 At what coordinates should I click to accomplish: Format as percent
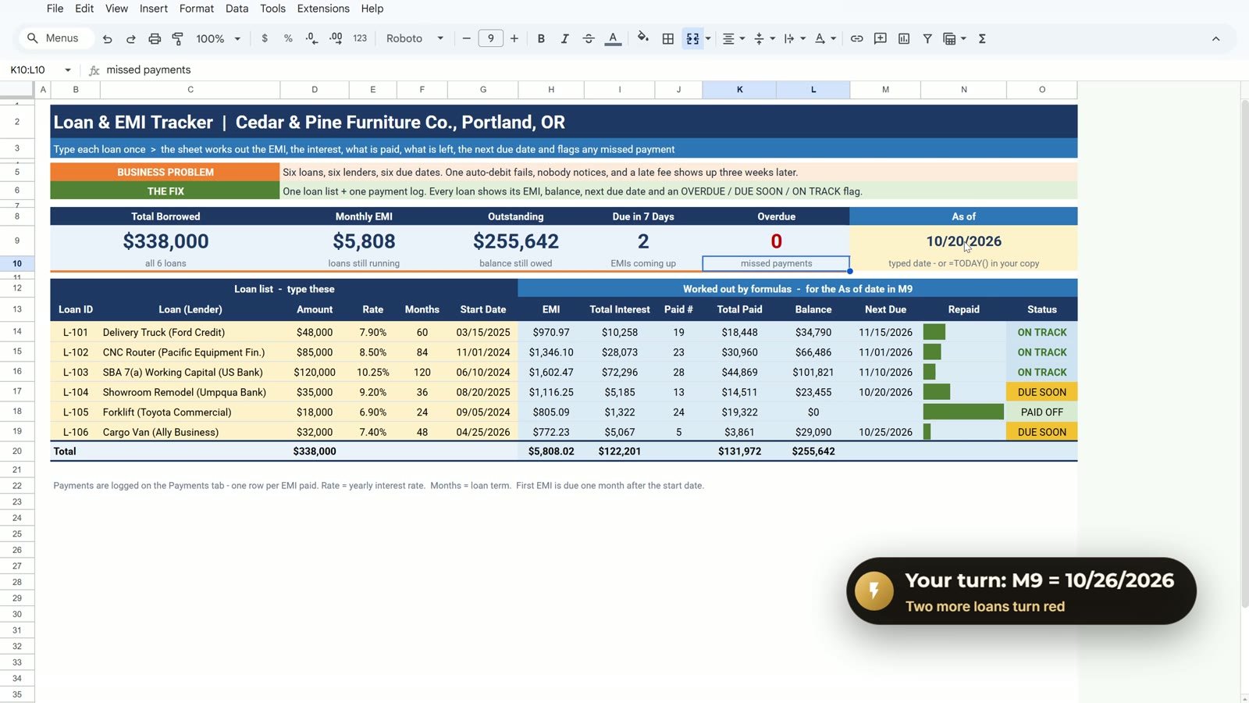288,38
